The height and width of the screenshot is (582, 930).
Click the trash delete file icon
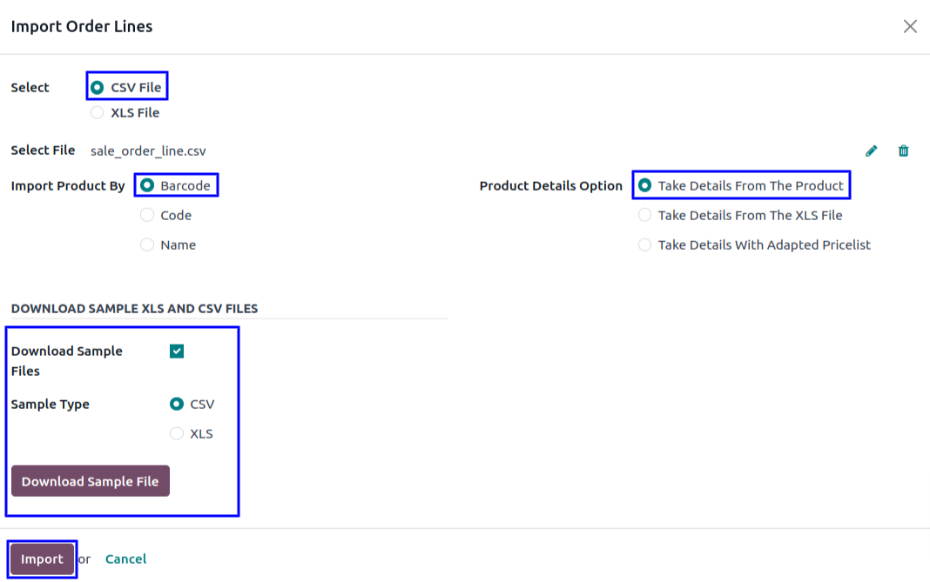click(x=903, y=151)
